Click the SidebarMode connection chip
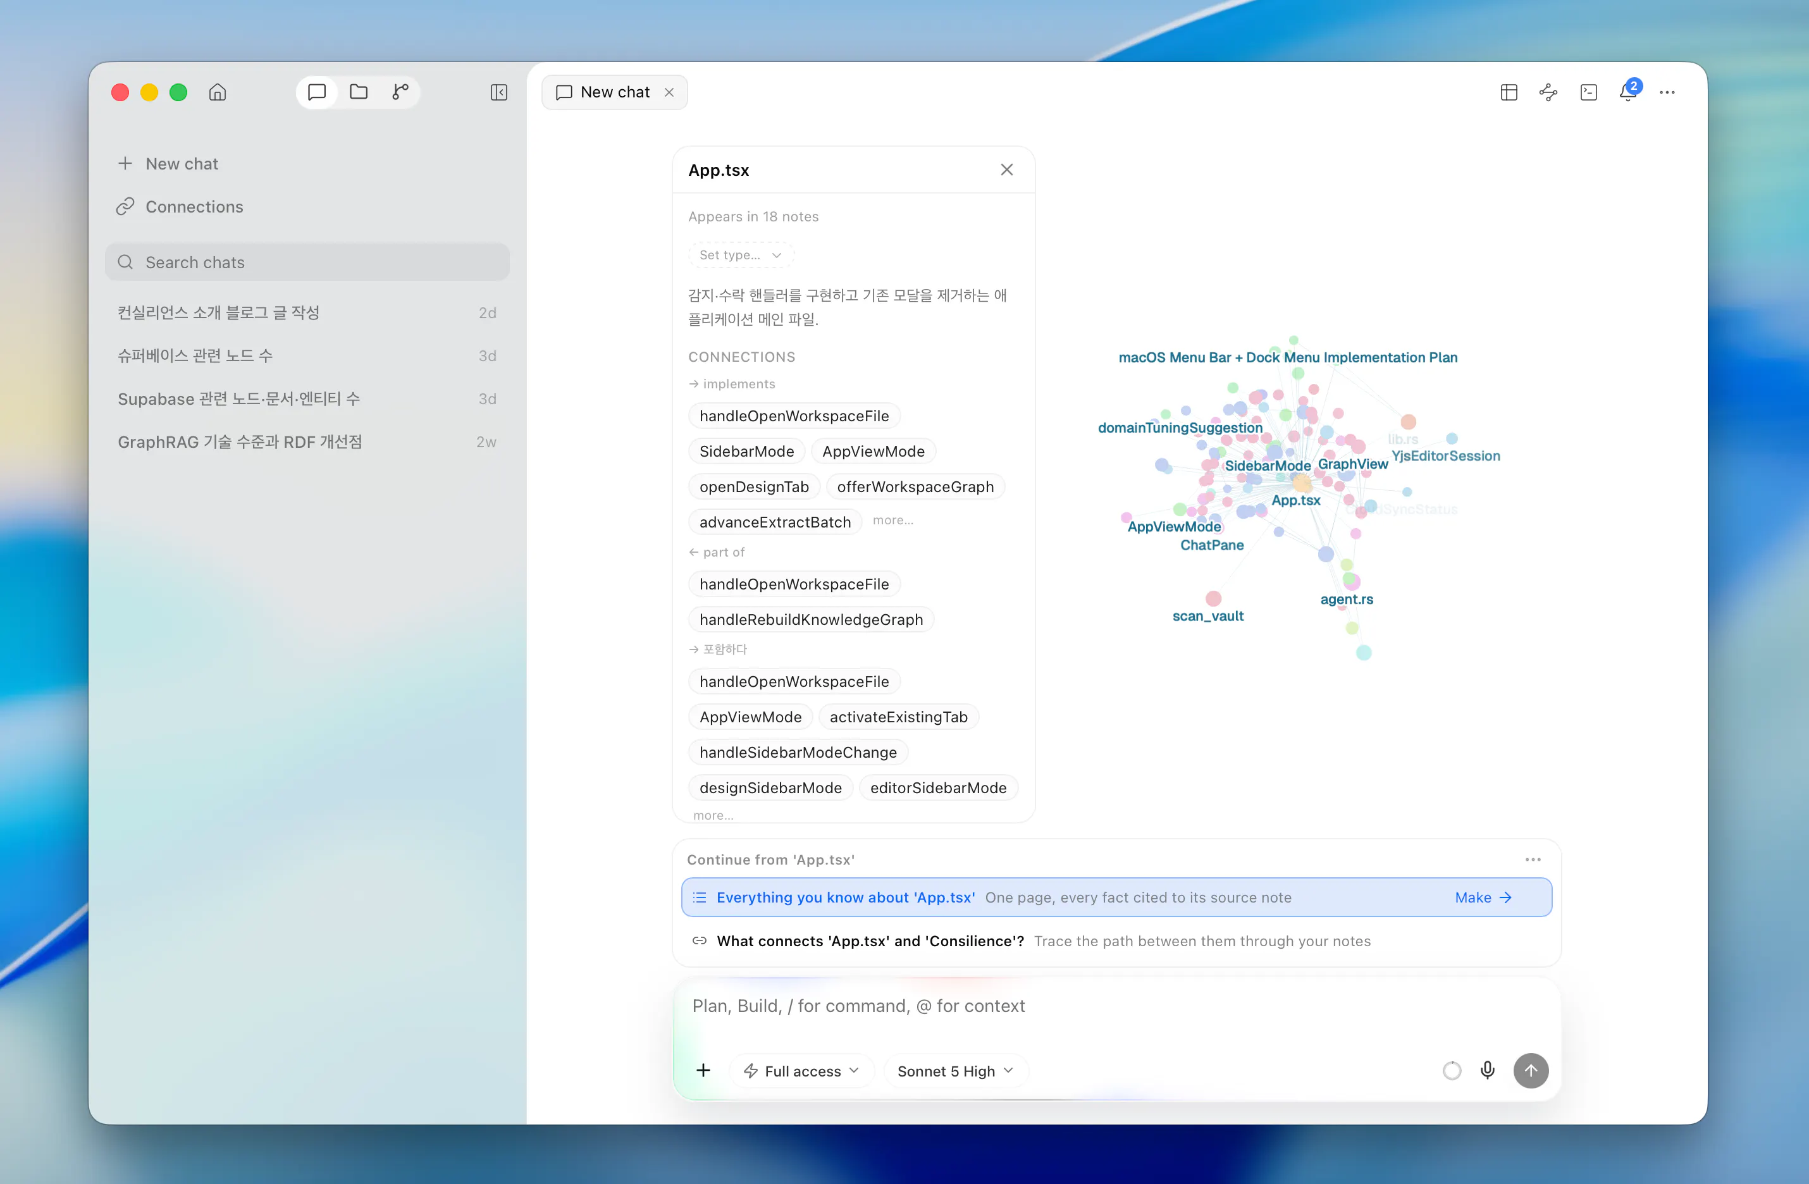The height and width of the screenshot is (1184, 1809). click(x=746, y=452)
